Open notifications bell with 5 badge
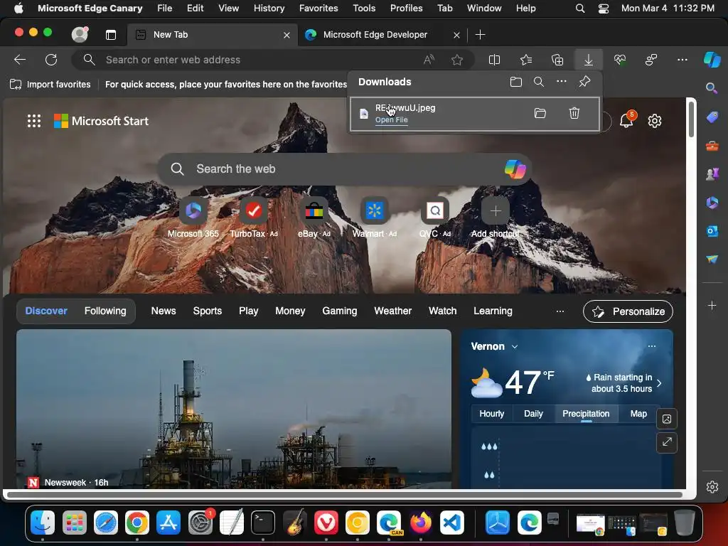The width and height of the screenshot is (728, 546). point(626,121)
